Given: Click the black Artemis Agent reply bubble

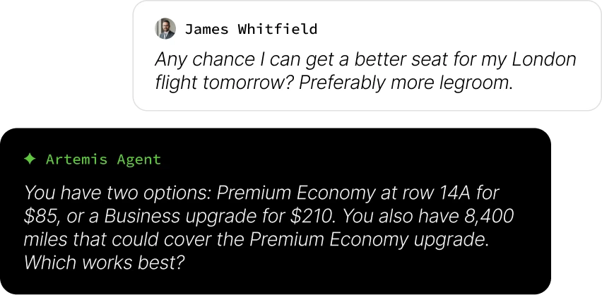Looking at the screenshot, I should pos(276,212).
